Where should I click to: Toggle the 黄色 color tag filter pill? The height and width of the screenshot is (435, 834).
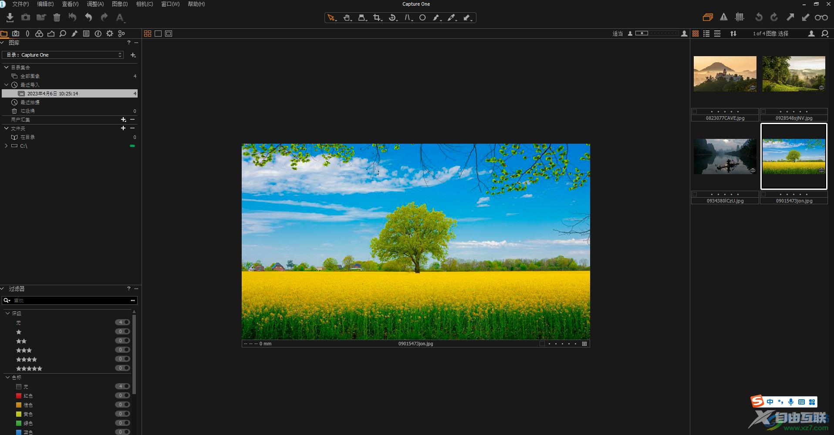coord(122,414)
